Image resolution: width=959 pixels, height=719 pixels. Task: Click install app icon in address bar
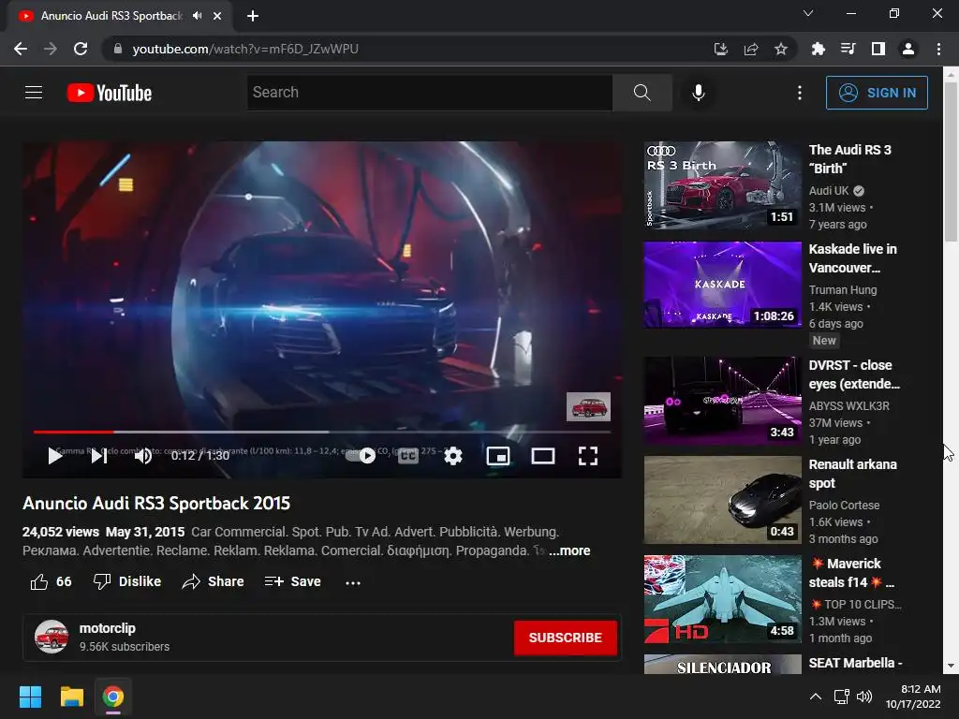(720, 49)
